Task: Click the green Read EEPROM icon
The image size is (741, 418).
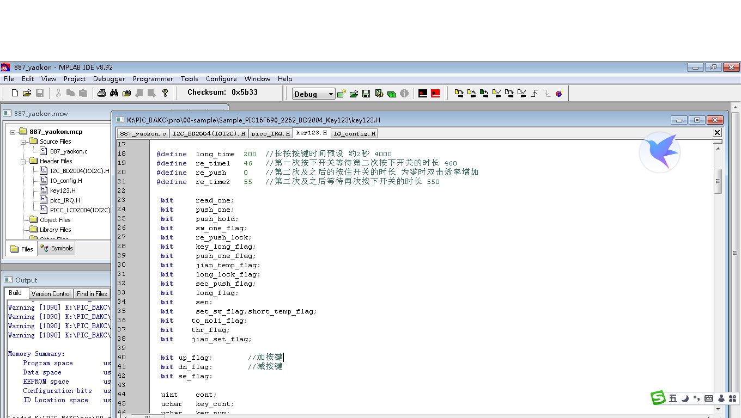Action: 484,94
